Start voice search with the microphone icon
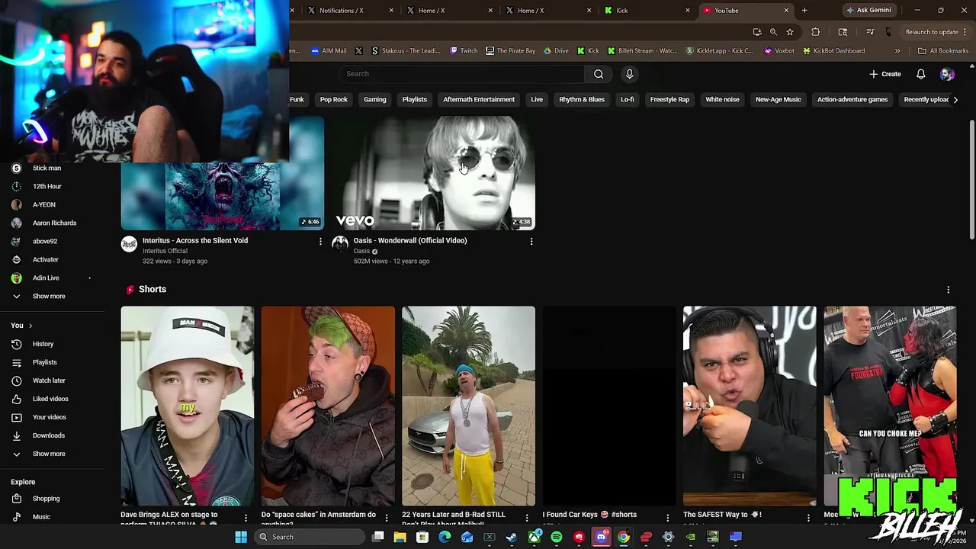This screenshot has height=549, width=976. [x=629, y=74]
